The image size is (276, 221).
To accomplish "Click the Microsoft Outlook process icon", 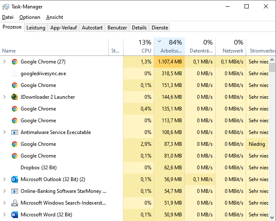I will (x=14, y=179).
